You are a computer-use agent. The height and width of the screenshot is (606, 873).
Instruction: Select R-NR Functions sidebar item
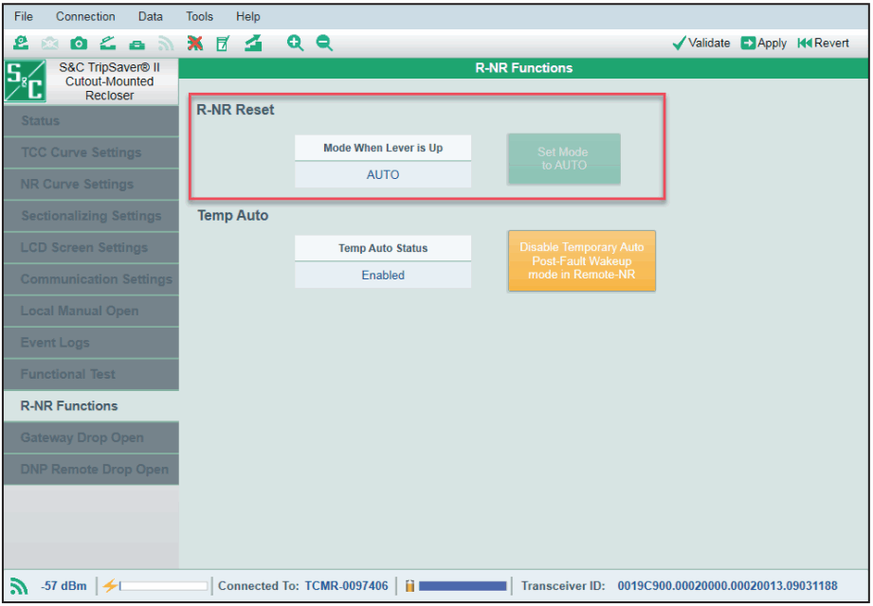(91, 406)
